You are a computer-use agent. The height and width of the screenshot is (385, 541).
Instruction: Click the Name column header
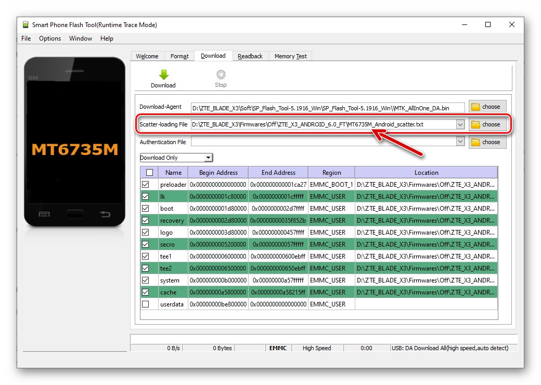173,173
